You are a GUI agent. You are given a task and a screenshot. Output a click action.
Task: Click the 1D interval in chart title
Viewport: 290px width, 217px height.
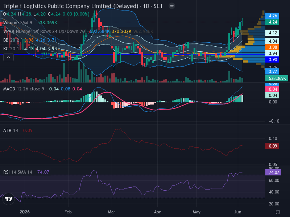coord(146,6)
